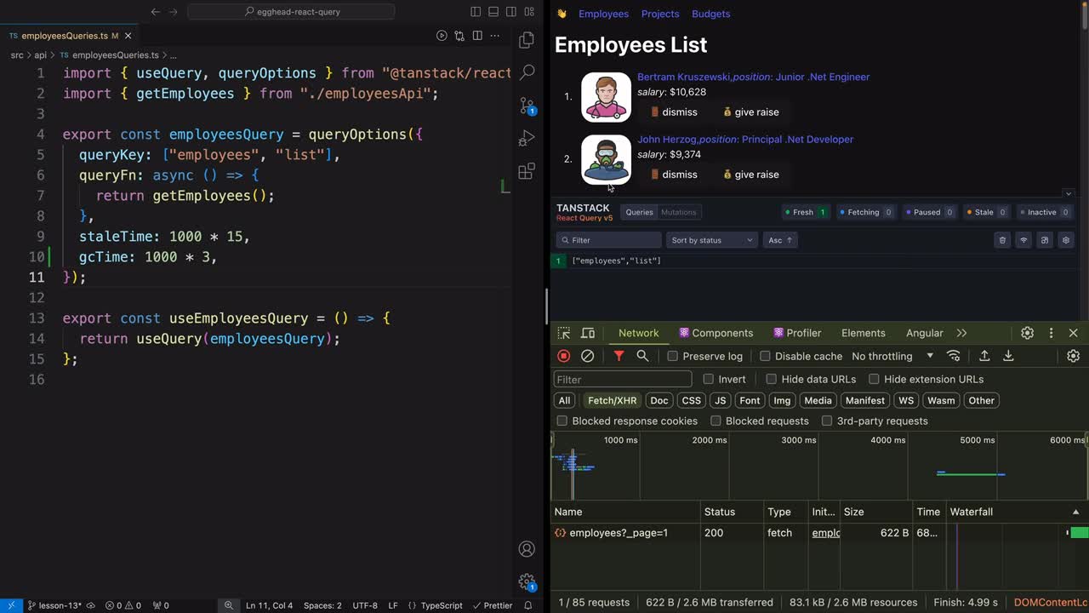Click the stop recording network log button

point(563,356)
